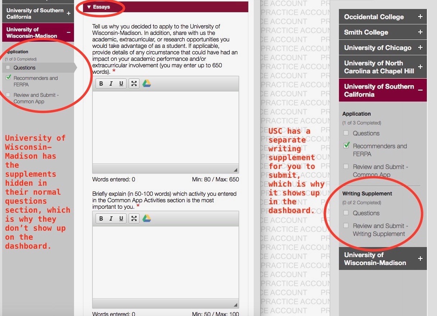
Task: Click the "(0 of 2 Completed)" status text
Action: coord(362,203)
